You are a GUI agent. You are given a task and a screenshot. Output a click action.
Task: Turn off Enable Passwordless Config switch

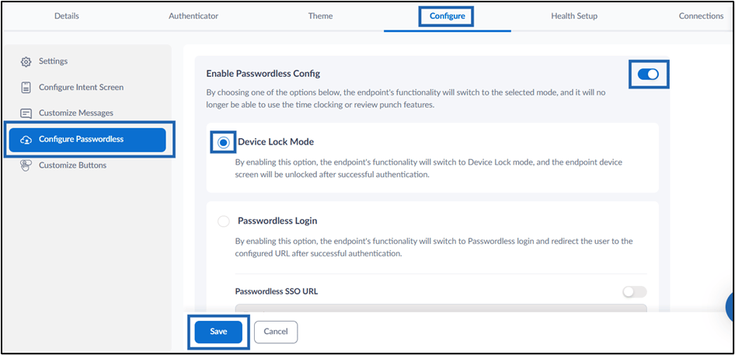point(648,74)
